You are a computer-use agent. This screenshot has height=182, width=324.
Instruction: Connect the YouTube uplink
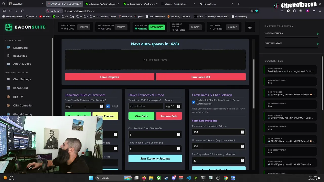click(121, 27)
